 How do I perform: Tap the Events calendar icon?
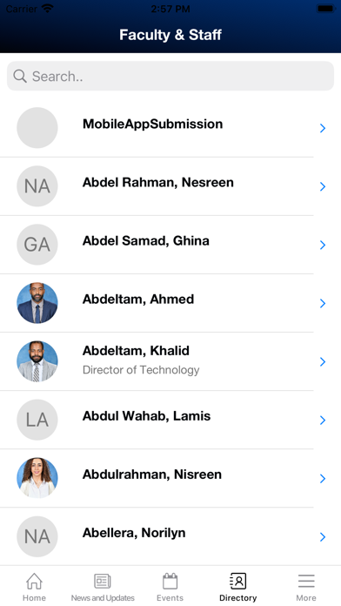pos(170,581)
